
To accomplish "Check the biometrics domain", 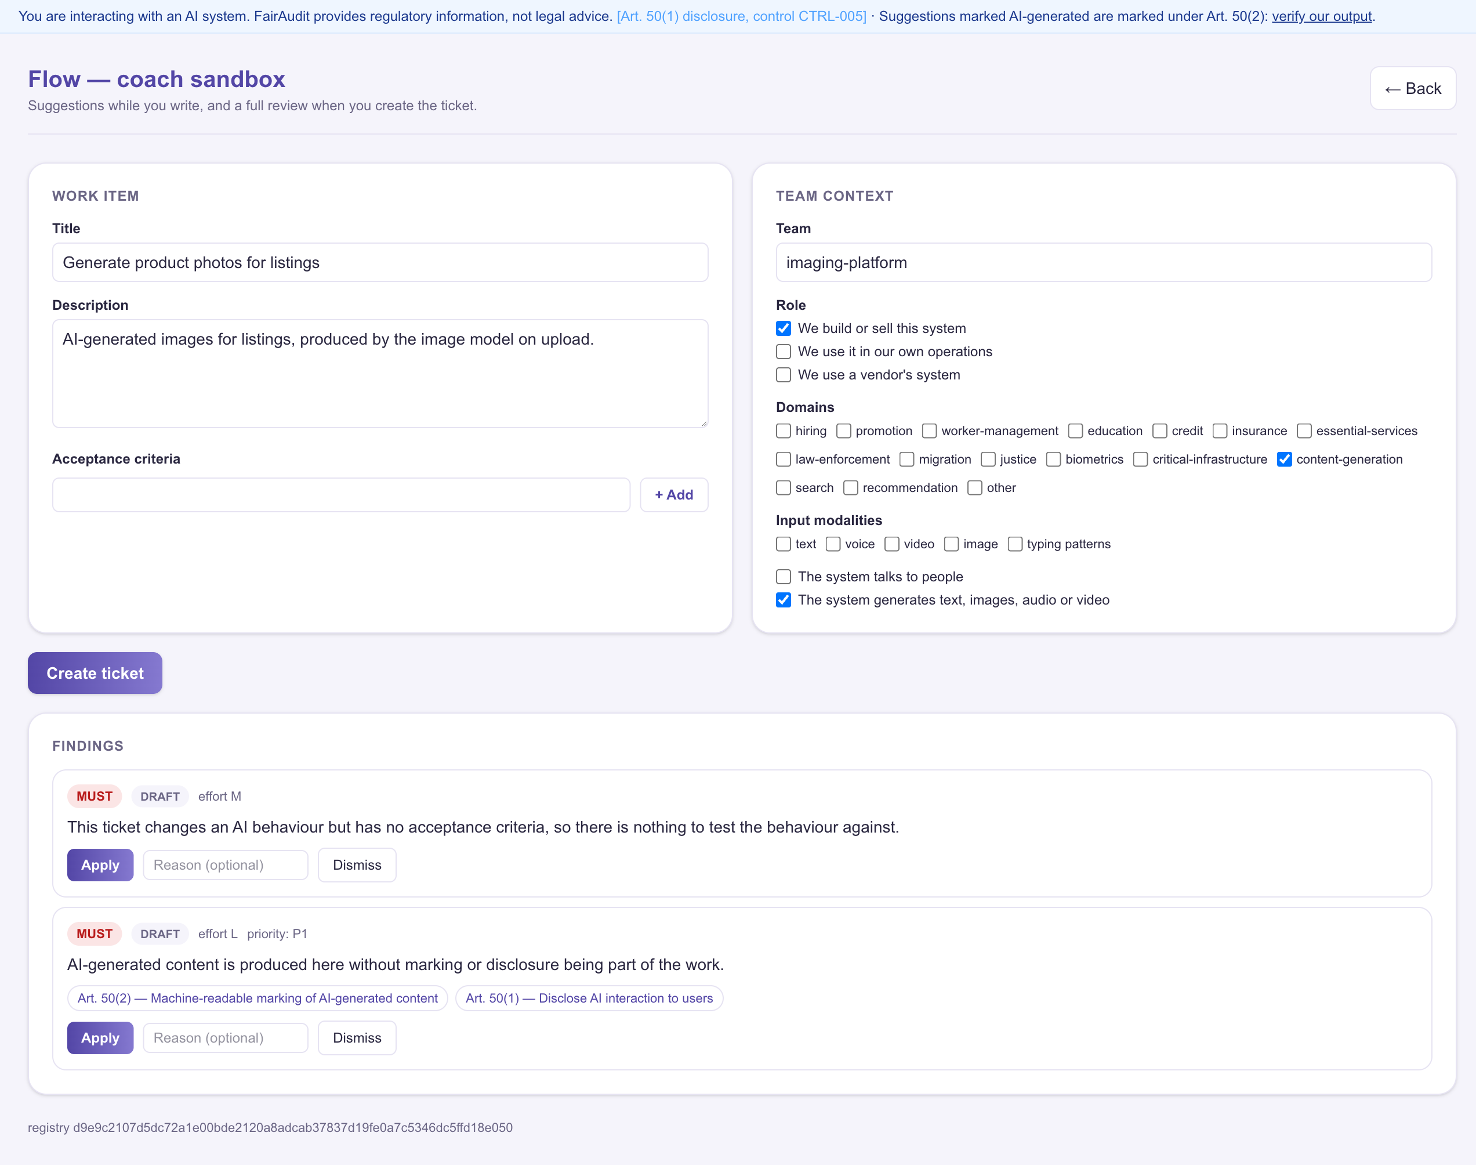I will 1053,459.
